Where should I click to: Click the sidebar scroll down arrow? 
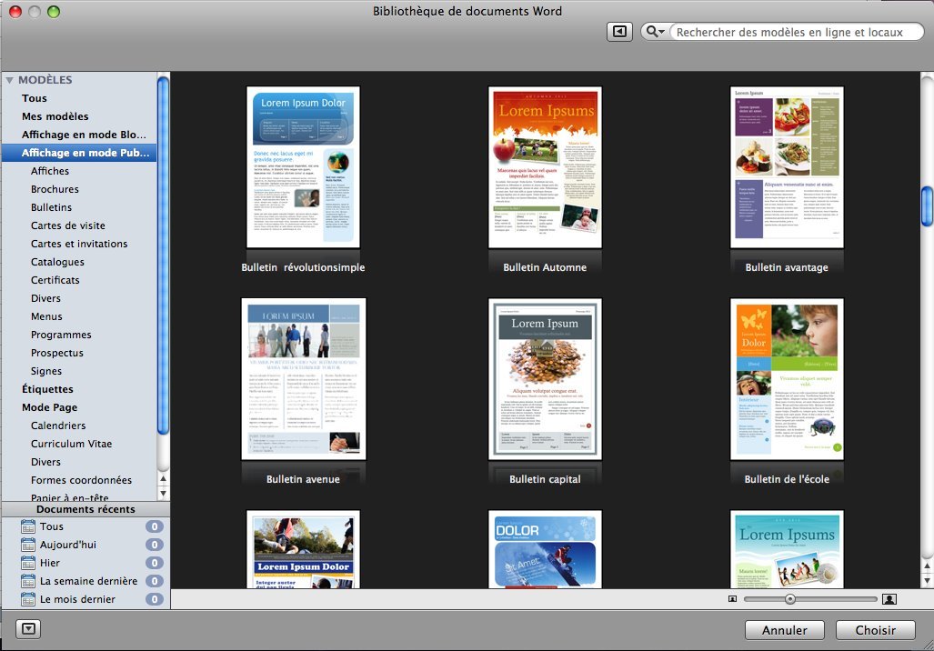163,493
